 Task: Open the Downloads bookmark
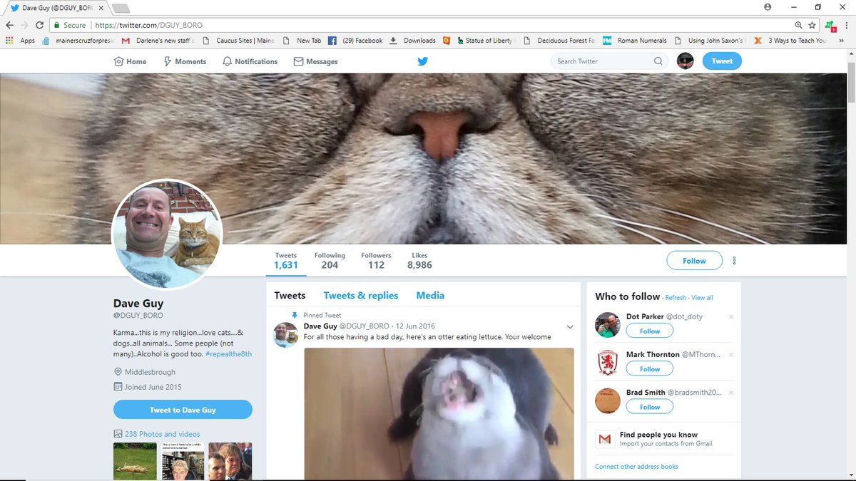click(x=413, y=41)
